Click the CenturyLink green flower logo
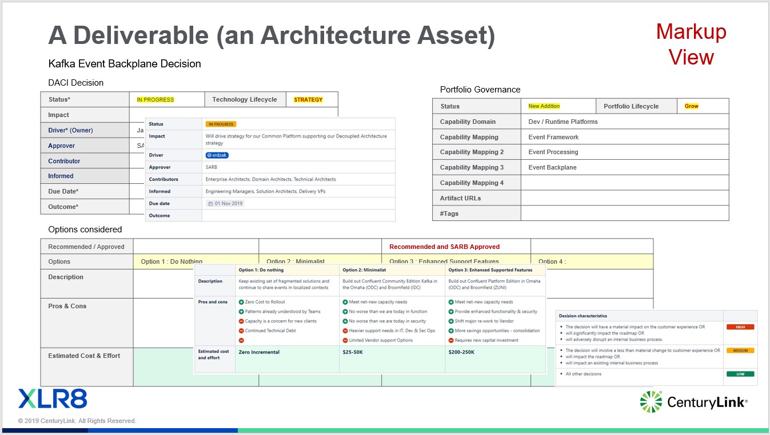The image size is (770, 435). point(652,401)
